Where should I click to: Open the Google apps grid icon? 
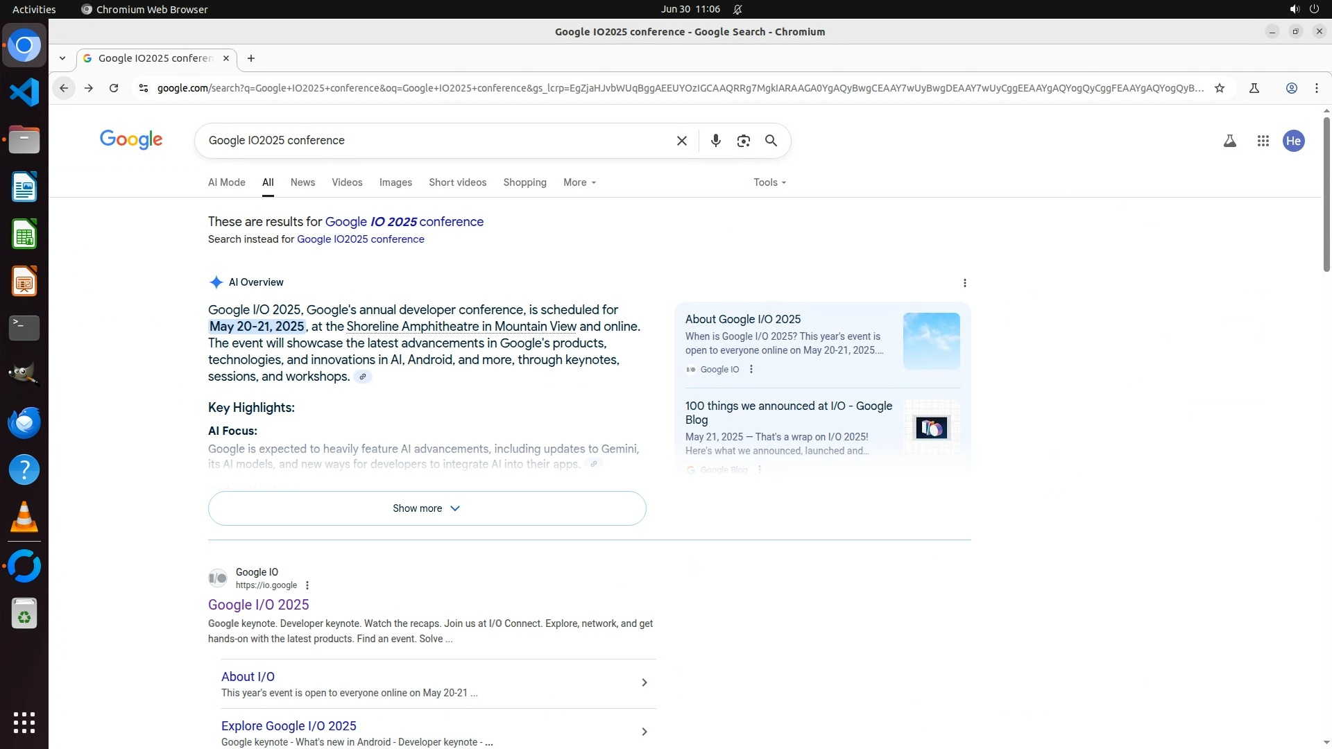tap(1263, 141)
